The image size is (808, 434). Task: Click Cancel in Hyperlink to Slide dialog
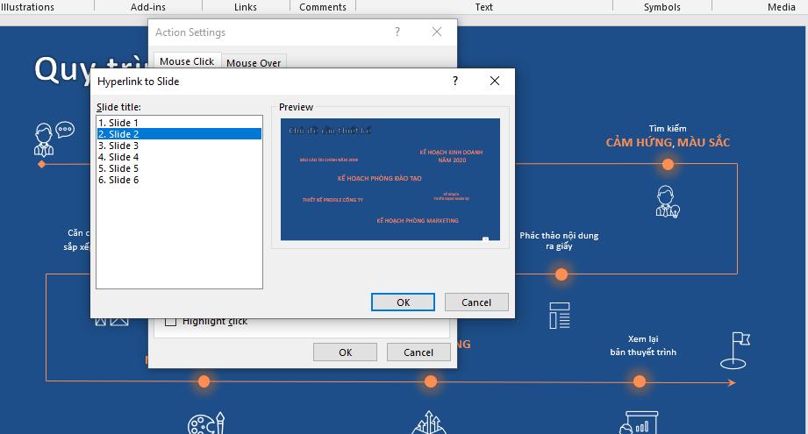coord(476,302)
